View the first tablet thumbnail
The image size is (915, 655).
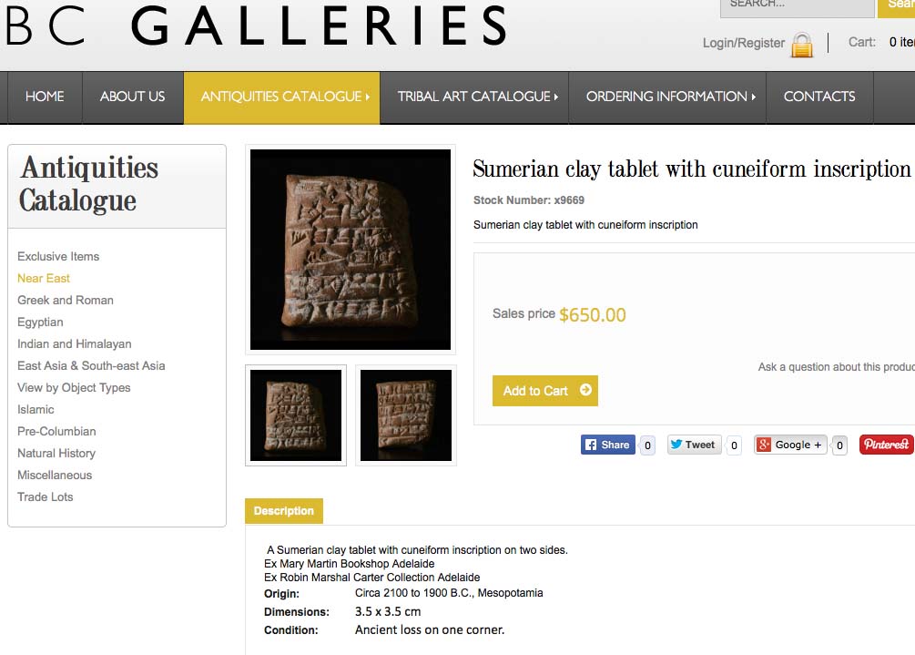pos(296,415)
